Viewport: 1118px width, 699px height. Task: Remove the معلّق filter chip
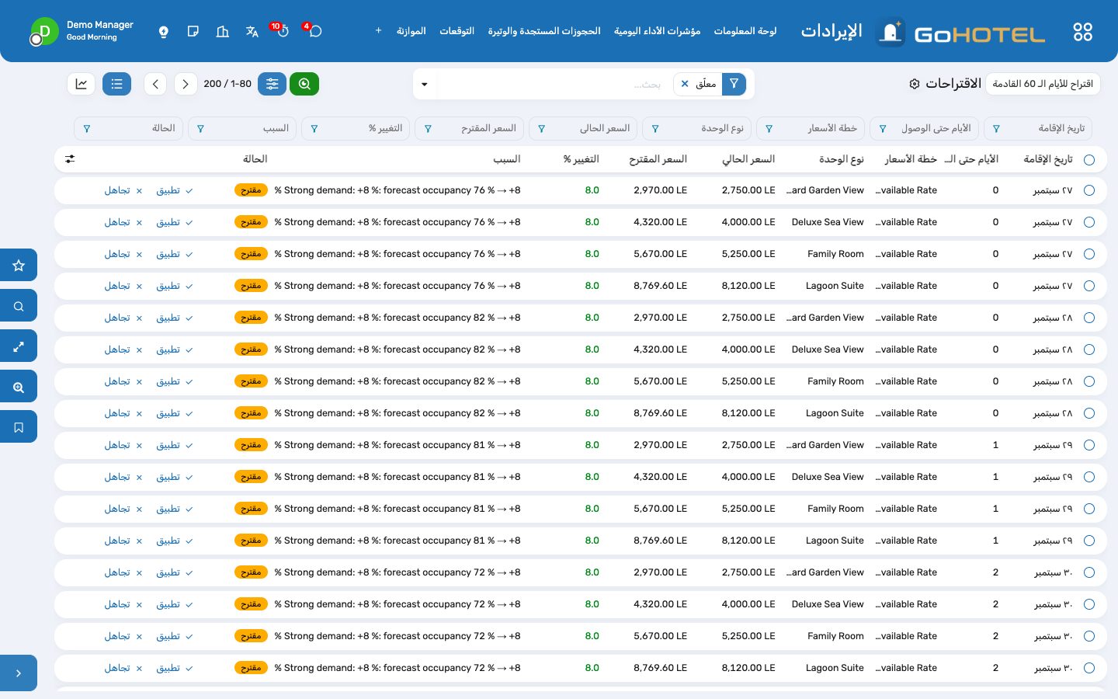tap(685, 84)
